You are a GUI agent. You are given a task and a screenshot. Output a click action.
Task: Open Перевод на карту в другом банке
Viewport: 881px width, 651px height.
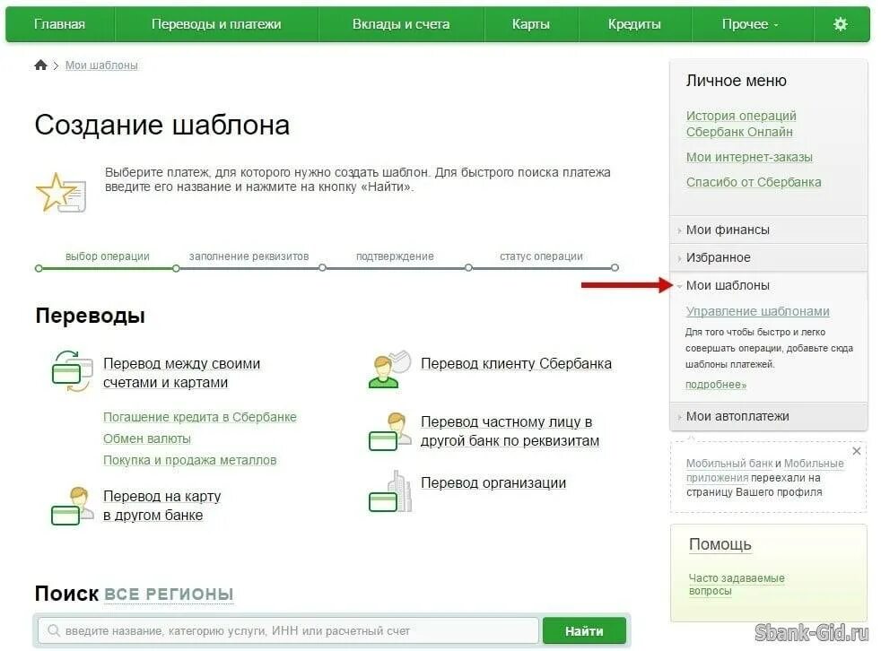coord(161,506)
